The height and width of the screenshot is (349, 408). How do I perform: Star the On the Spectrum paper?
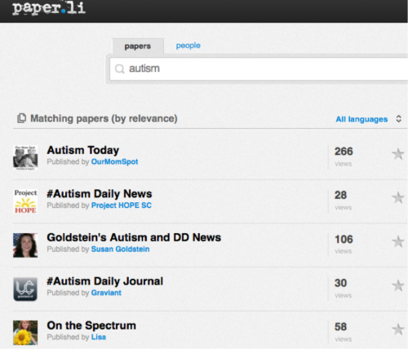click(398, 329)
